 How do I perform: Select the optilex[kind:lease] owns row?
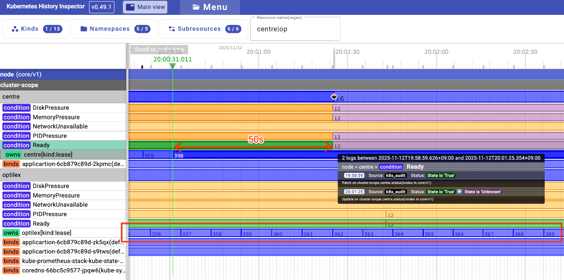pos(64,233)
